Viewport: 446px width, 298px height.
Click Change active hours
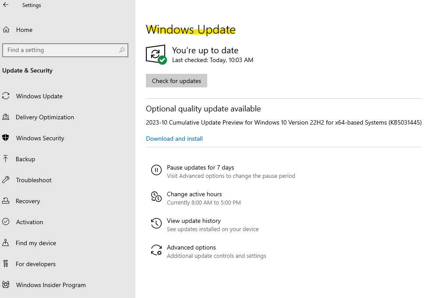(194, 194)
